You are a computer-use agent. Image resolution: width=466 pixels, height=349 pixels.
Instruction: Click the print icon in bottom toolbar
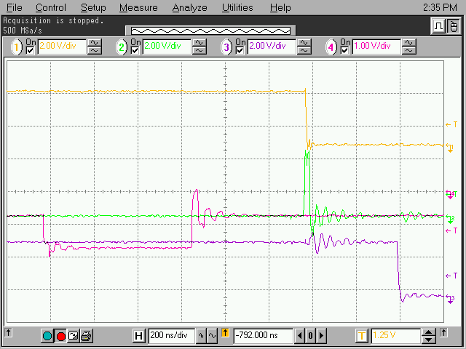pos(85,336)
